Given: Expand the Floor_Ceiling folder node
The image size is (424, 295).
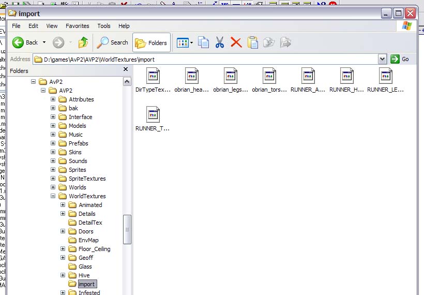Looking at the screenshot, I should pyautogui.click(x=63, y=249).
